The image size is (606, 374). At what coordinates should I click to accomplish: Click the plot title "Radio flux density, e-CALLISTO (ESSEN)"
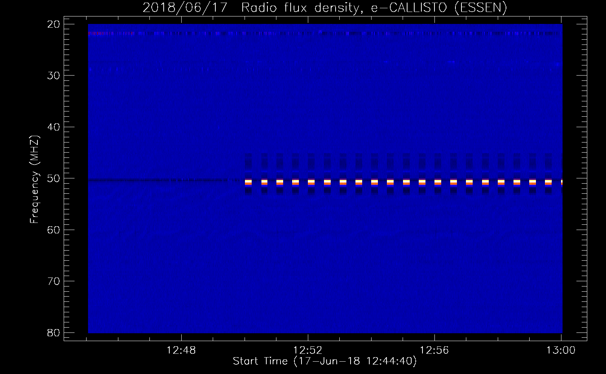tap(374, 8)
